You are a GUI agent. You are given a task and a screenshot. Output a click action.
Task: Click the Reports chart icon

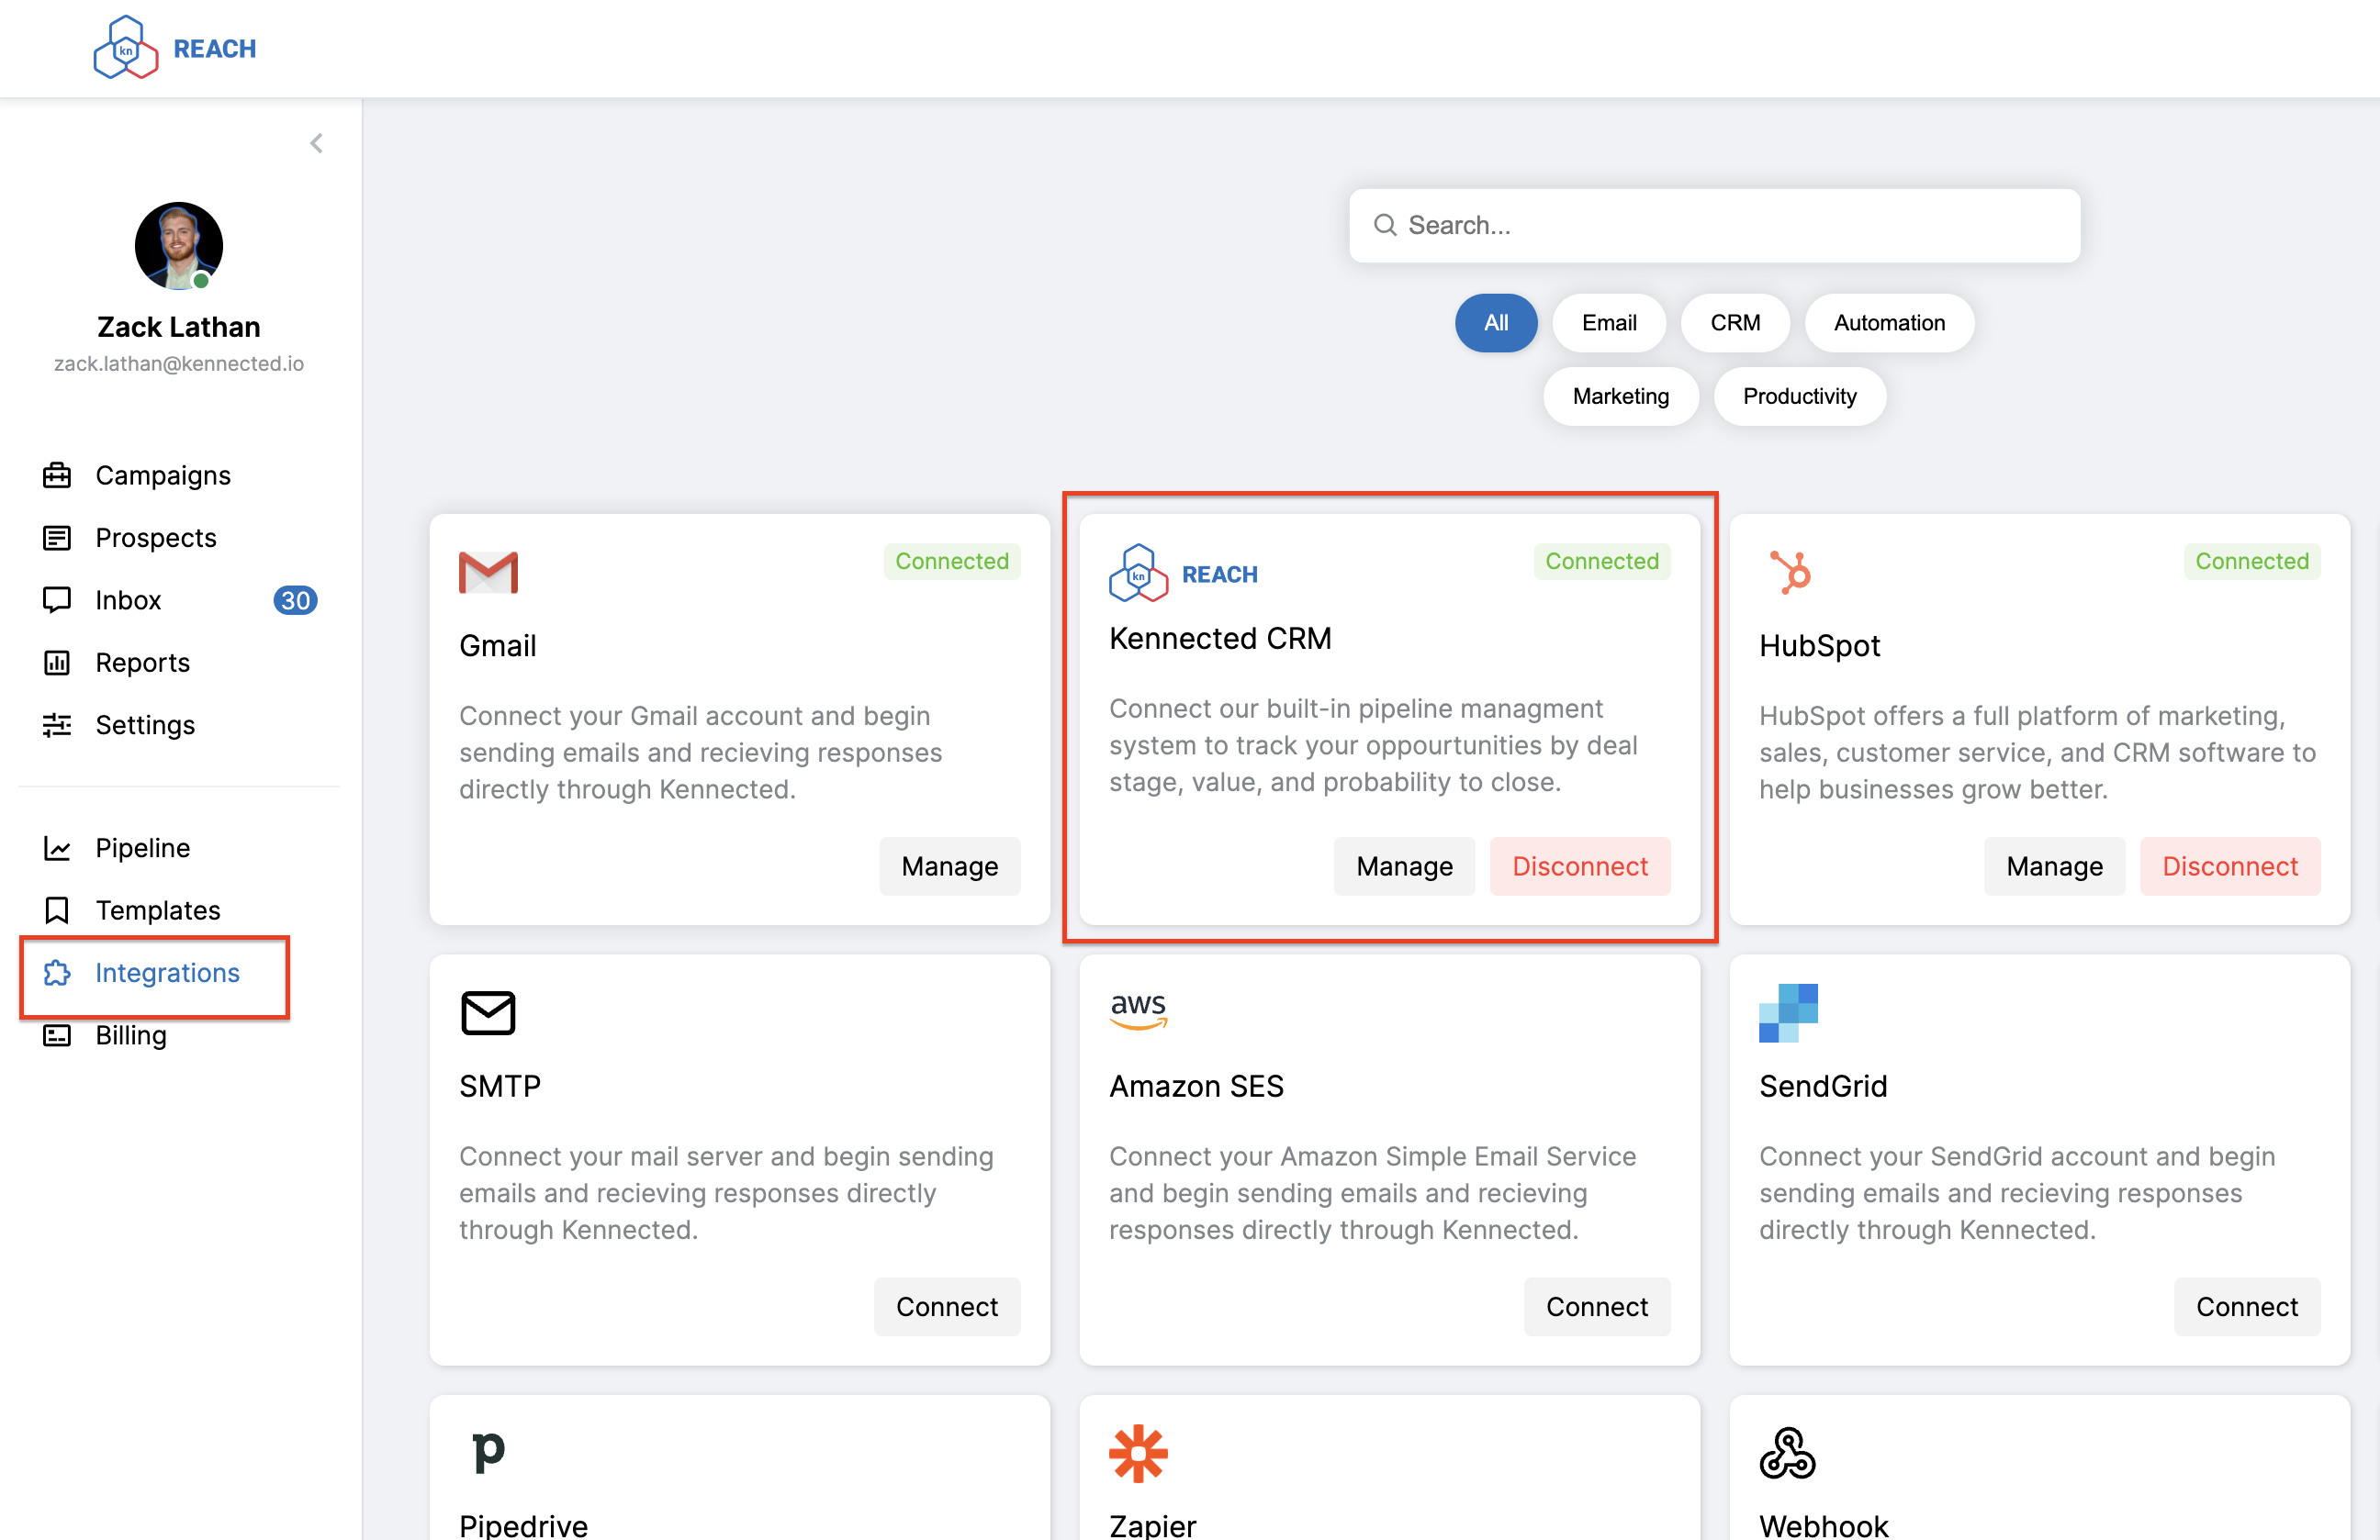point(57,663)
